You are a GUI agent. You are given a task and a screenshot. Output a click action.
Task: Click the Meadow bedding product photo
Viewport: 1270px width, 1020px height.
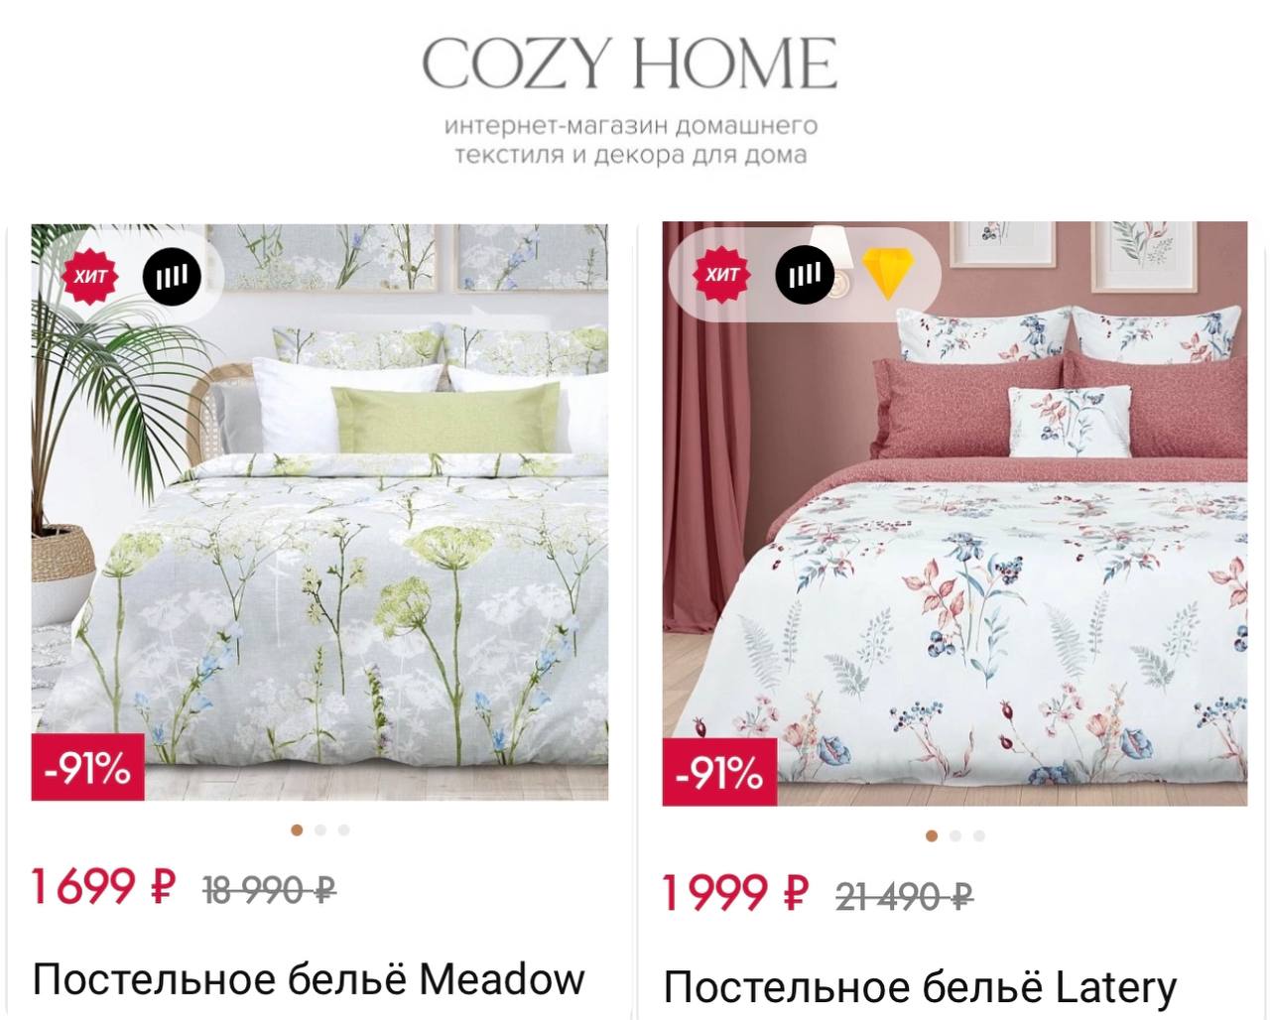pyautogui.click(x=319, y=512)
